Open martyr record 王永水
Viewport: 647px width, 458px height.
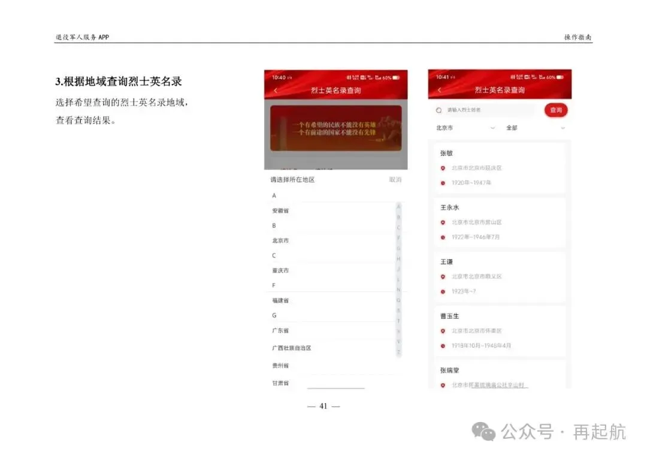[500, 222]
